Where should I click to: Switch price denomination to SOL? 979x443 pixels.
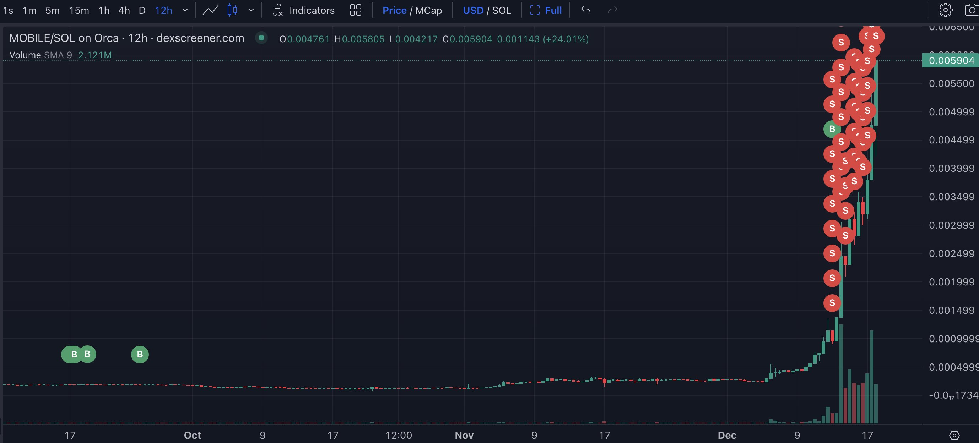point(502,10)
